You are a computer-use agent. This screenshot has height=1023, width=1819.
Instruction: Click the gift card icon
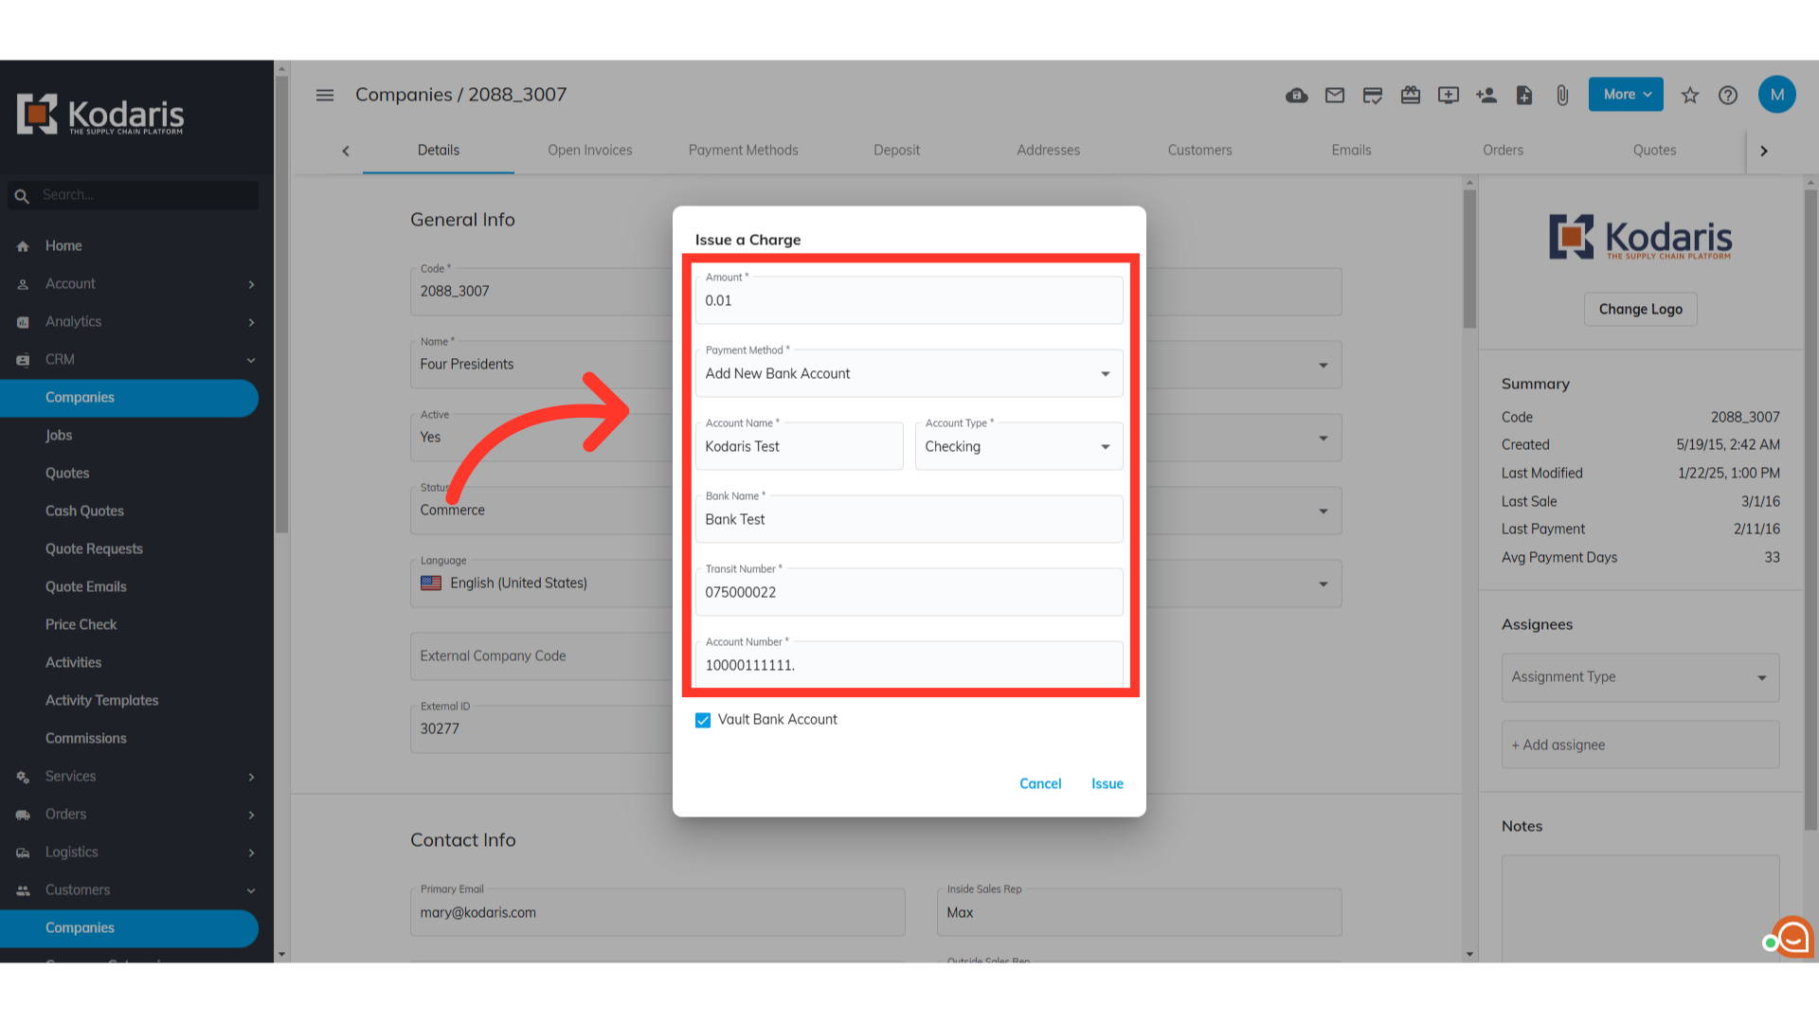pyautogui.click(x=1411, y=95)
